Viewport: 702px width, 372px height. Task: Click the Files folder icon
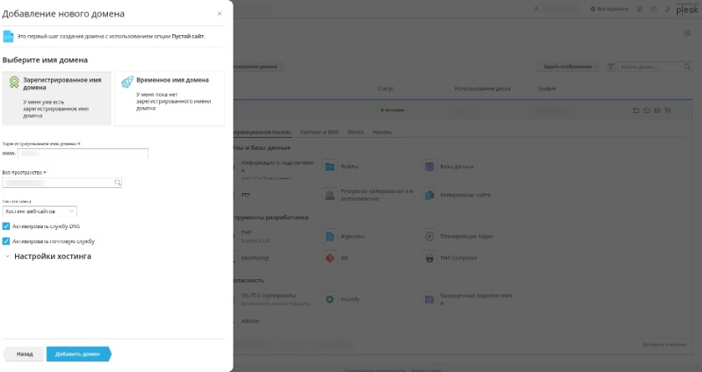tap(330, 166)
